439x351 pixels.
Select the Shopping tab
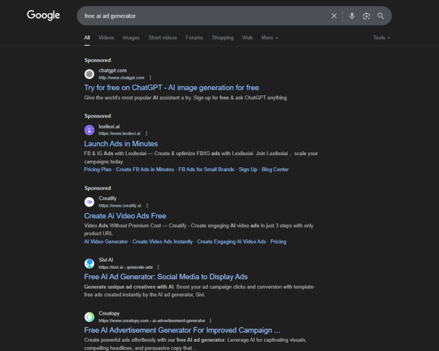click(x=223, y=38)
